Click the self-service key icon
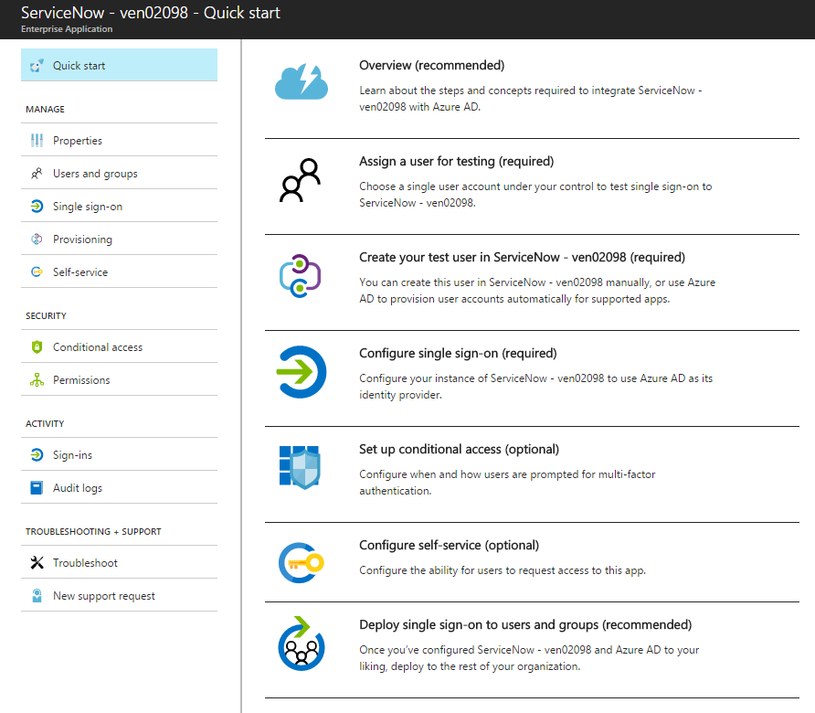Screen dimensions: 815x713 [301, 563]
